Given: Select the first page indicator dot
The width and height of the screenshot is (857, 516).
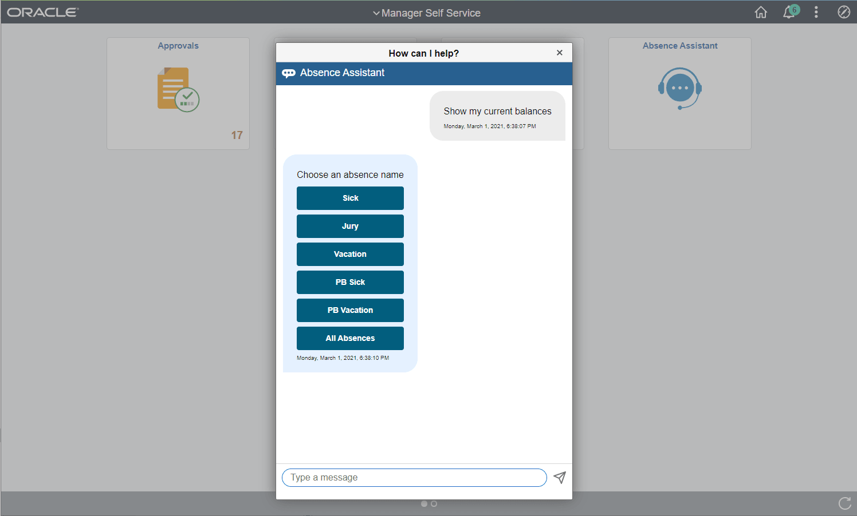Looking at the screenshot, I should coord(424,504).
